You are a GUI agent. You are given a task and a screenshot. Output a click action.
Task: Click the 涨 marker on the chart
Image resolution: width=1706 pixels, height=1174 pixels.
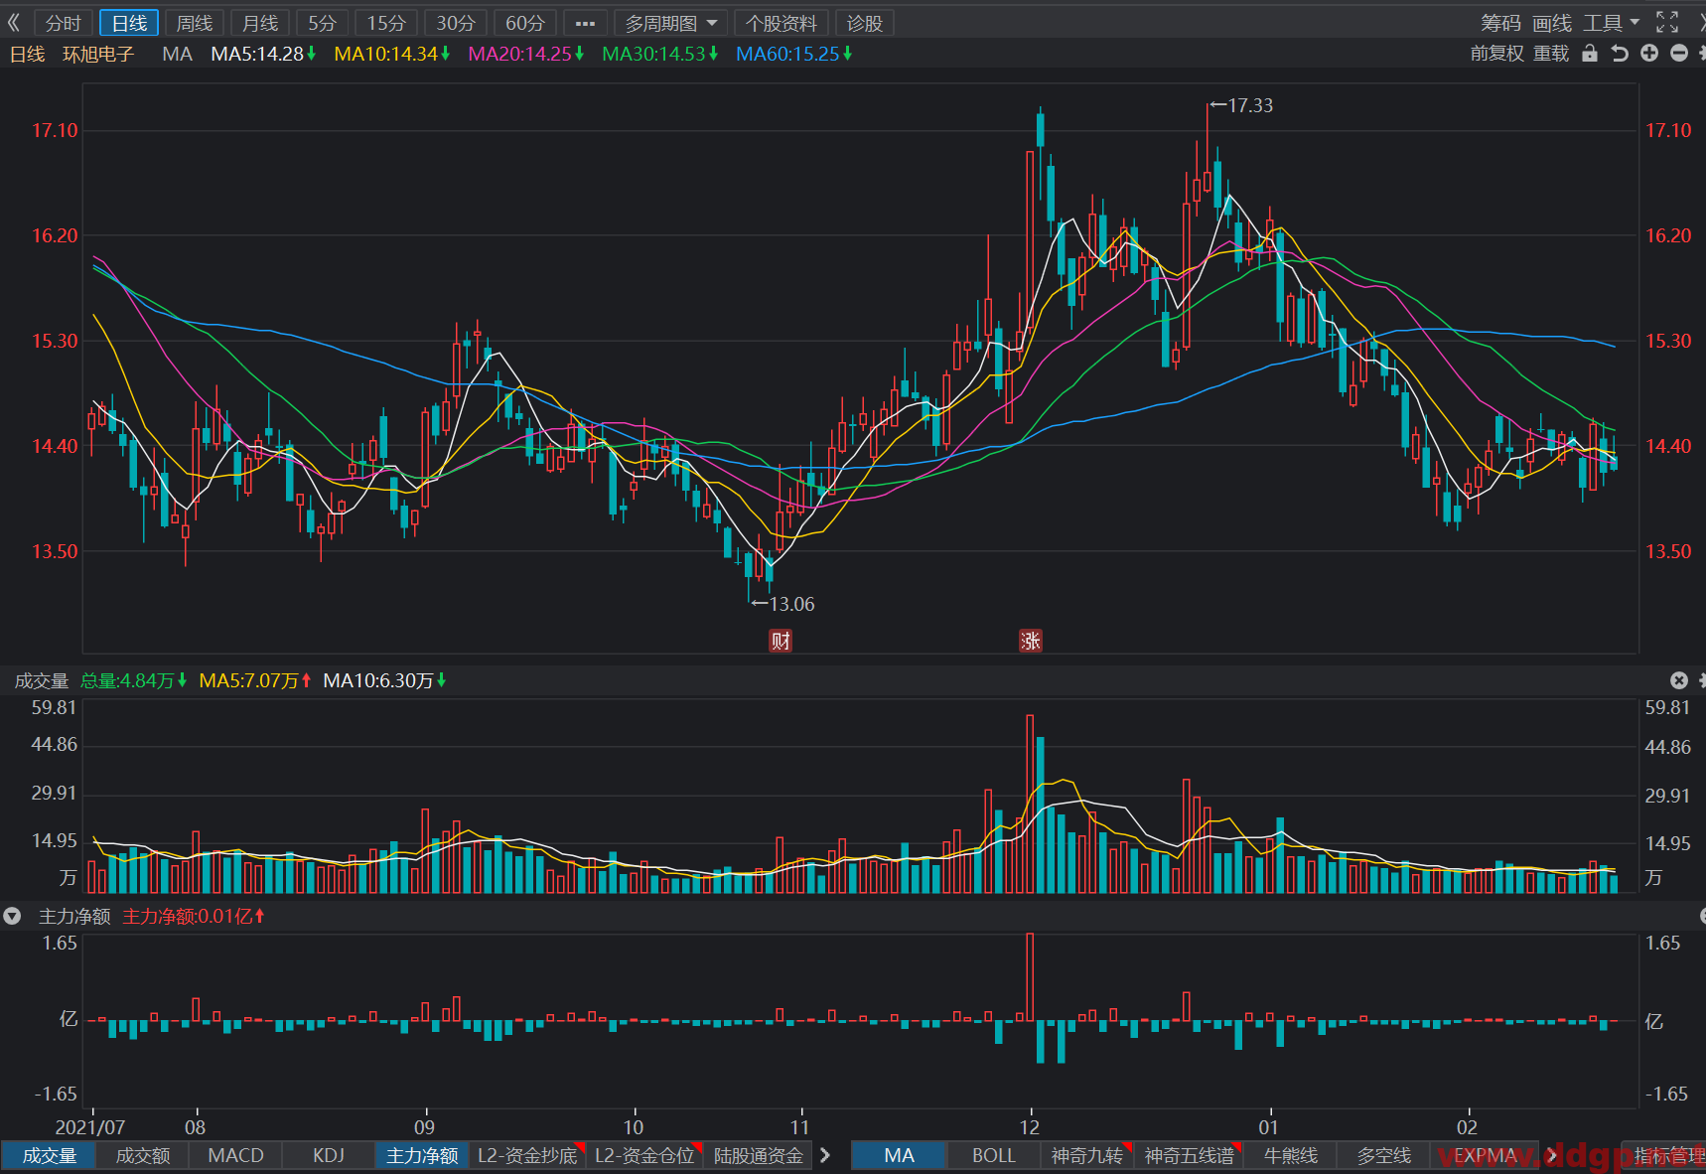1031,641
